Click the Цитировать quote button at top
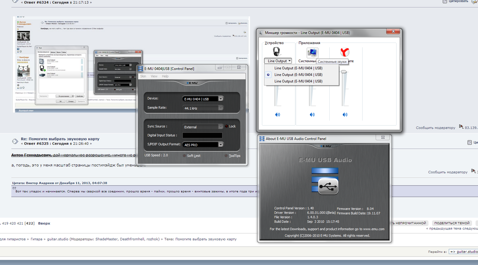The height and width of the screenshot is (265, 478). (x=458, y=1)
